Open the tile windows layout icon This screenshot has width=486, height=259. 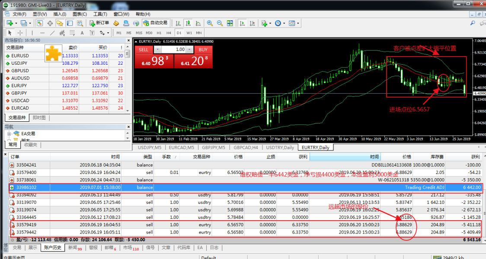click(230, 23)
